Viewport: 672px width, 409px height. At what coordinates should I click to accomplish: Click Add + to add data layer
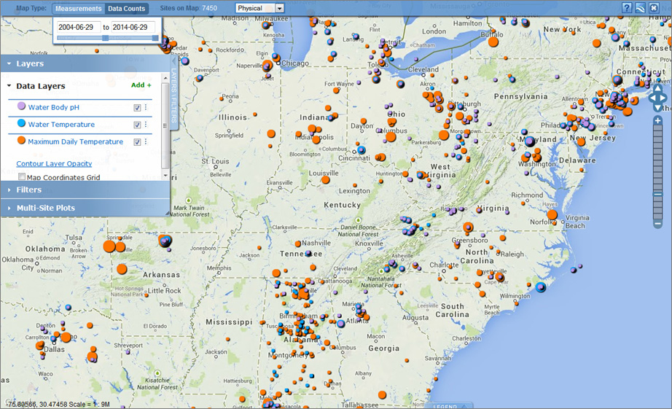click(141, 85)
